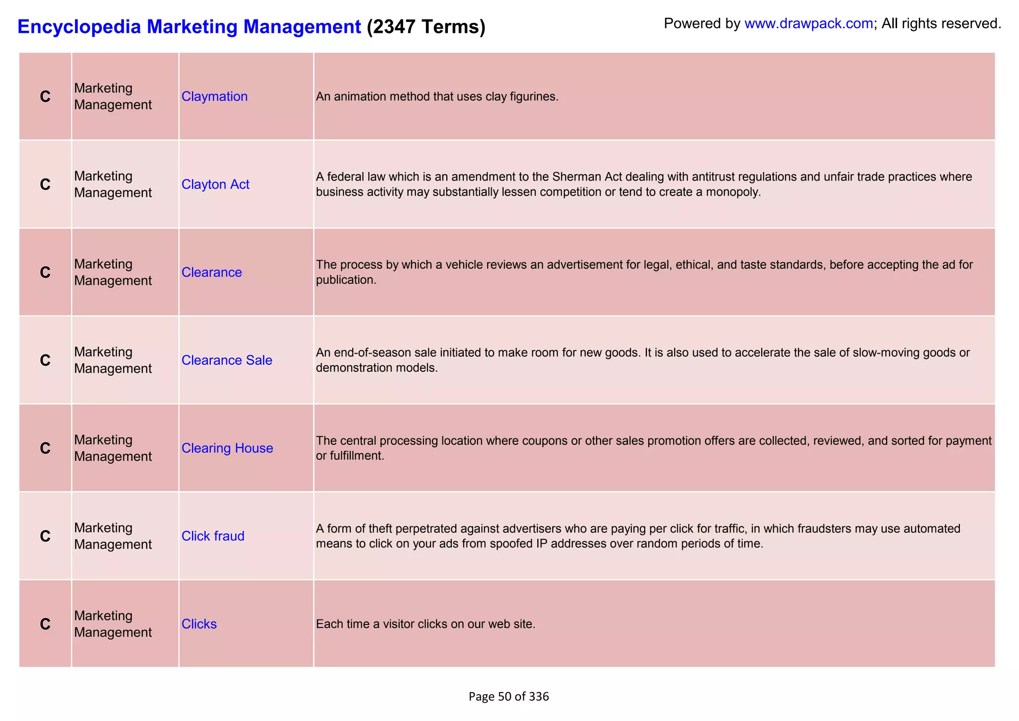Open the Clicks term link
1019x721 pixels.
point(199,624)
